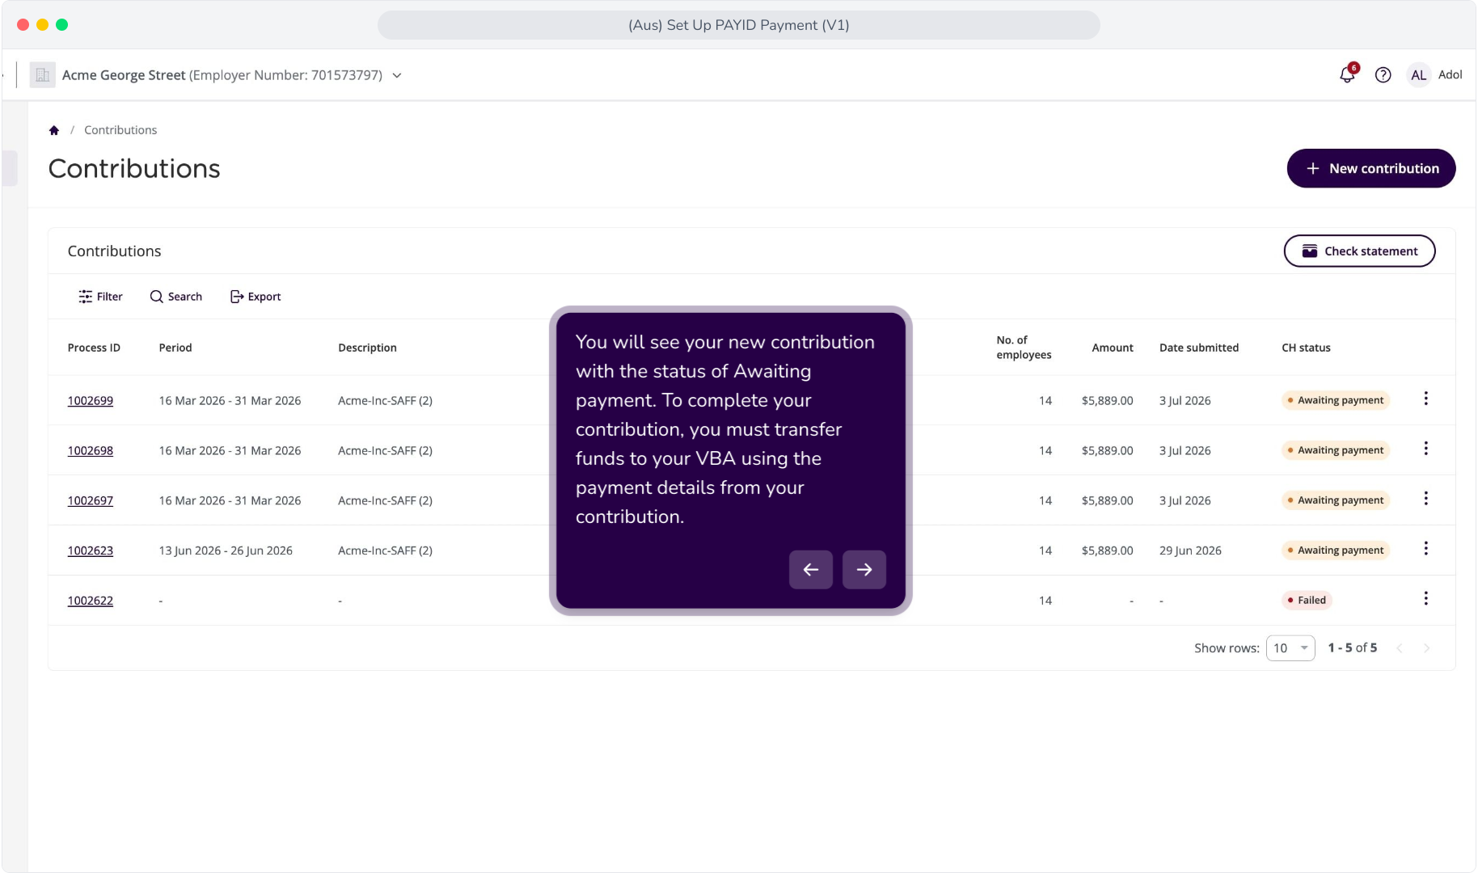Export the contributions list

(x=255, y=297)
